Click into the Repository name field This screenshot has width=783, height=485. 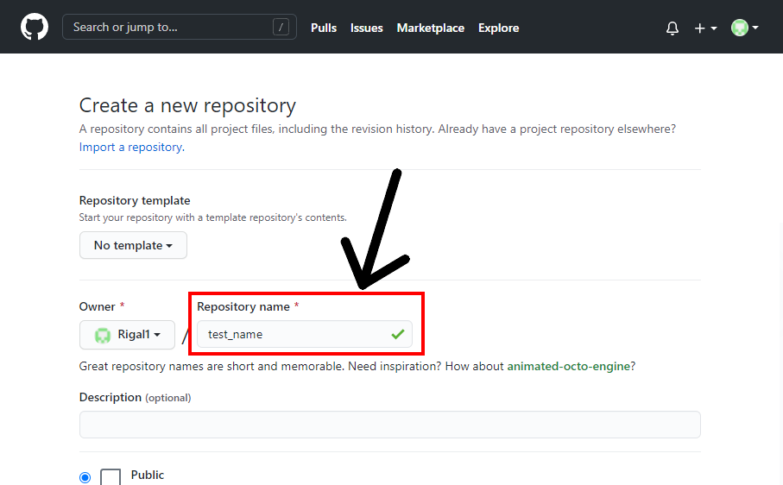[305, 334]
